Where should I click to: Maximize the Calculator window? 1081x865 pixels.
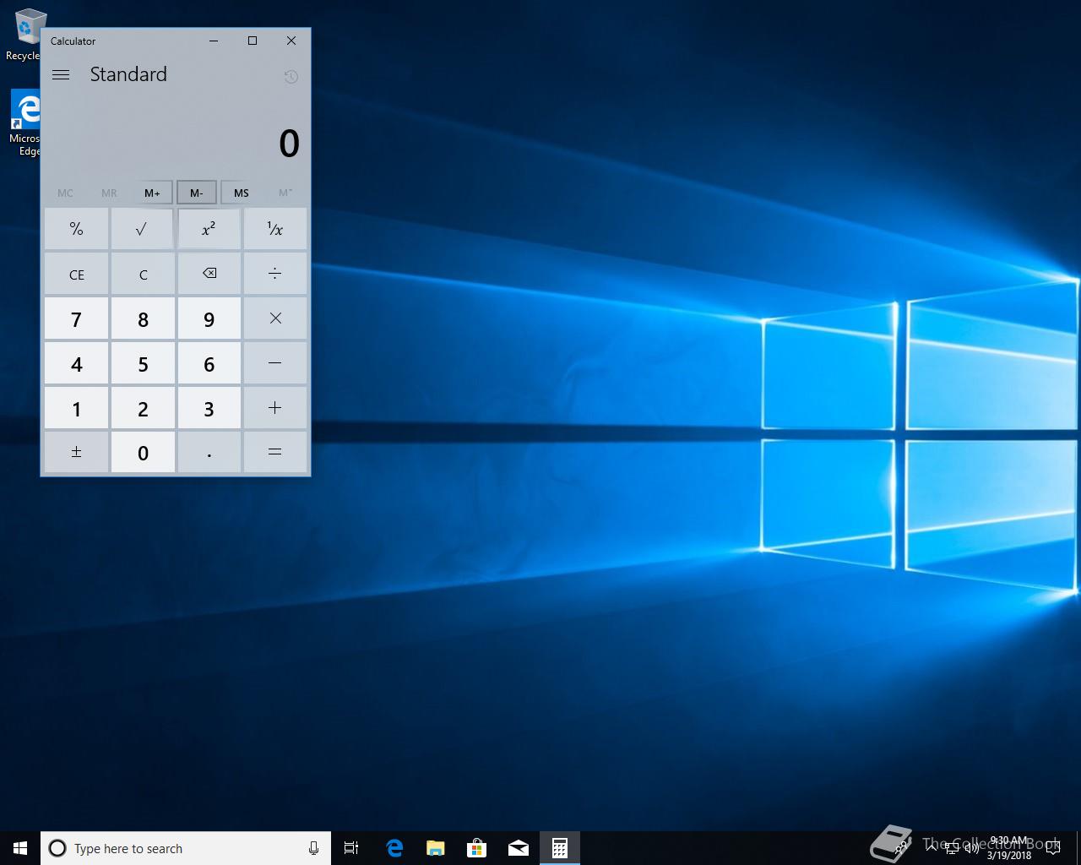[253, 41]
